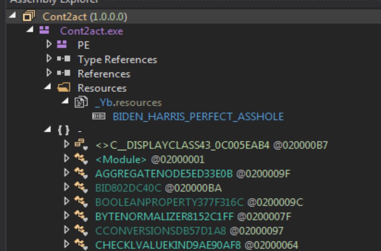This screenshot has width=381, height=251.
Task: Click the token @02000097
Action: [x=256, y=231]
